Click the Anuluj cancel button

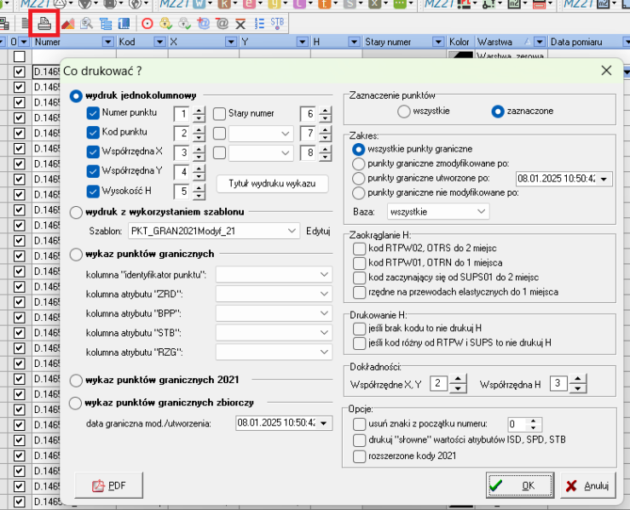pyautogui.click(x=588, y=485)
